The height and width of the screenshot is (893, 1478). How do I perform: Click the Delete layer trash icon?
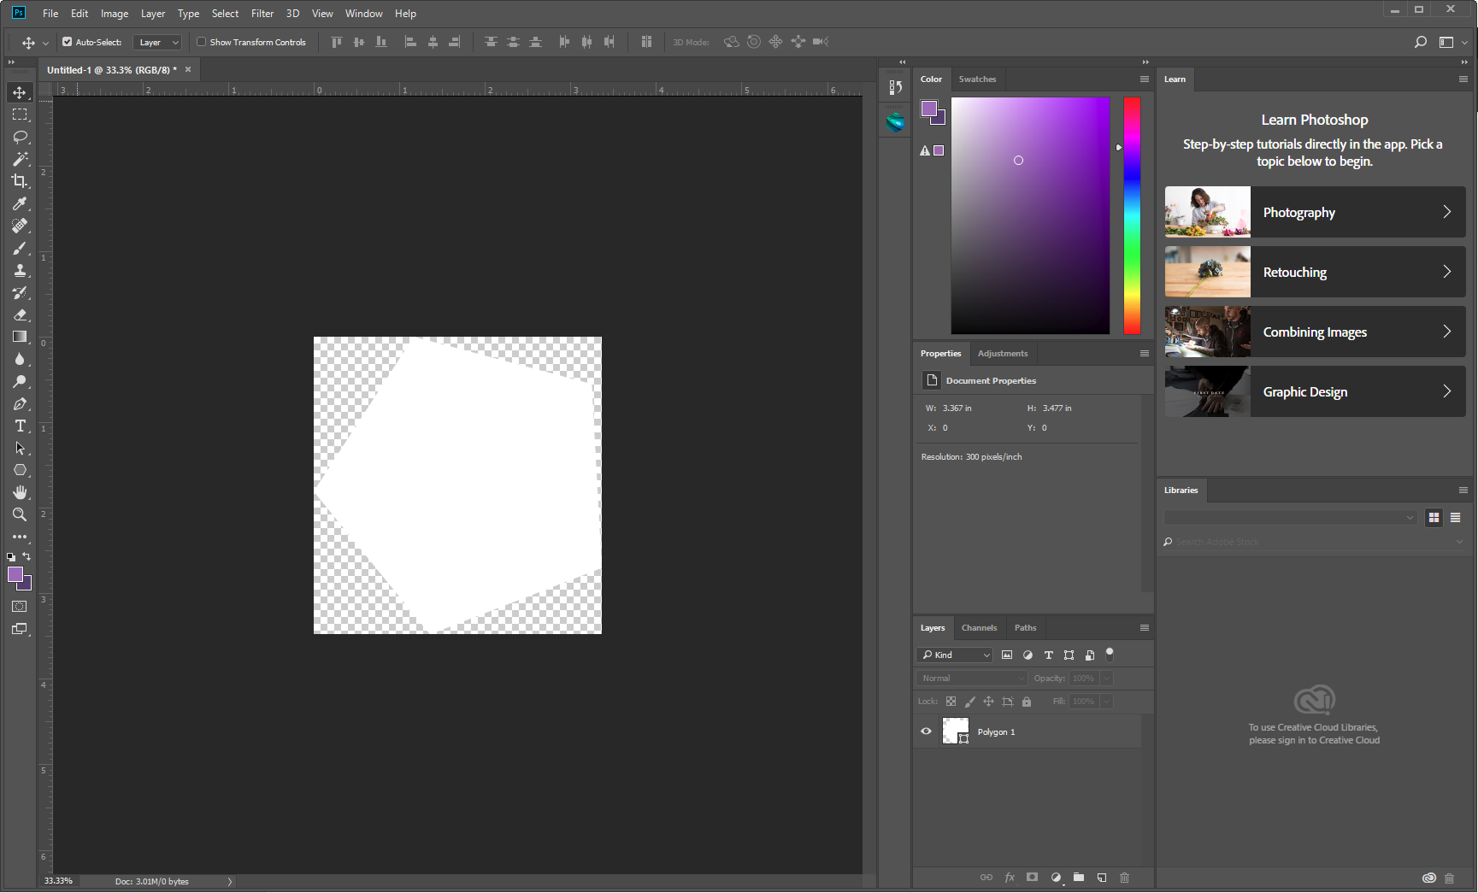coord(1125,878)
